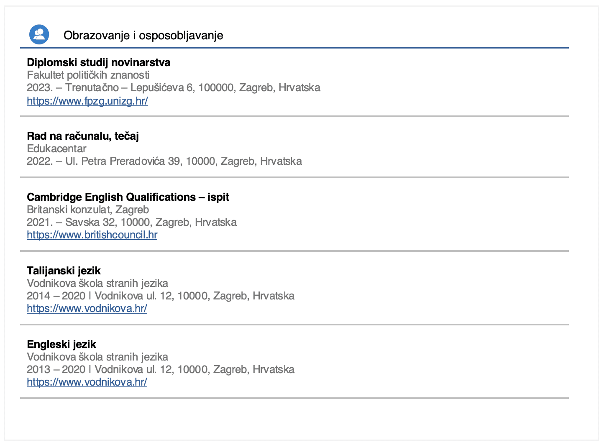This screenshot has height=445, width=604.
Task: Click the blue profile icon beside the section heading
Action: [x=39, y=34]
